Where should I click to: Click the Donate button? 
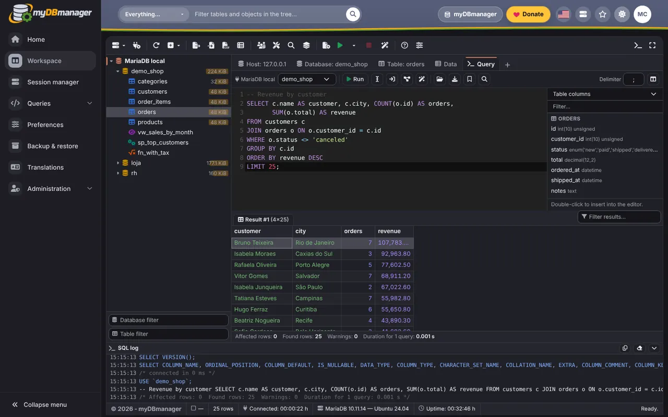528,15
